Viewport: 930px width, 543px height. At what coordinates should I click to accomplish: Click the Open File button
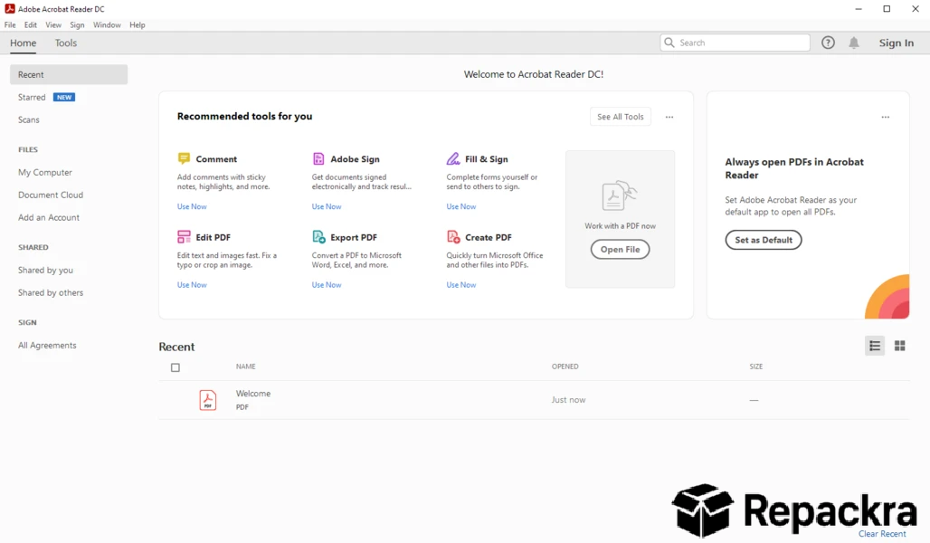pyautogui.click(x=621, y=249)
